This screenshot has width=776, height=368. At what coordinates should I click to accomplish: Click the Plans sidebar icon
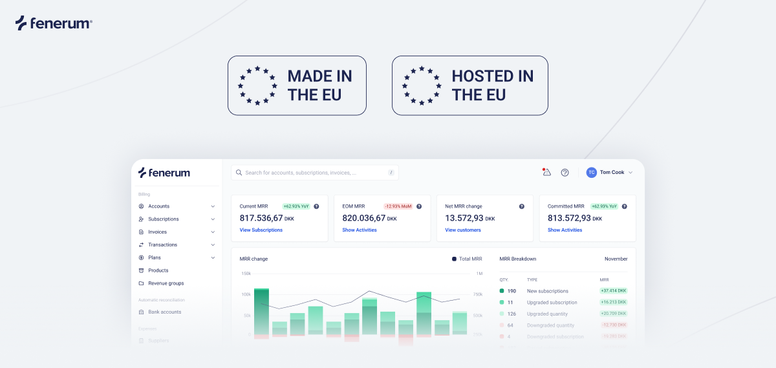point(142,257)
